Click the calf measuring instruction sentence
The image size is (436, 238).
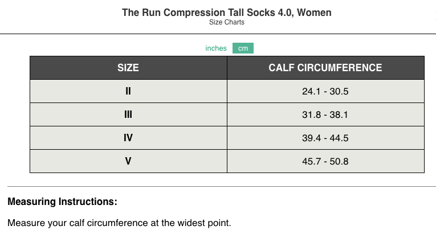[x=120, y=223]
